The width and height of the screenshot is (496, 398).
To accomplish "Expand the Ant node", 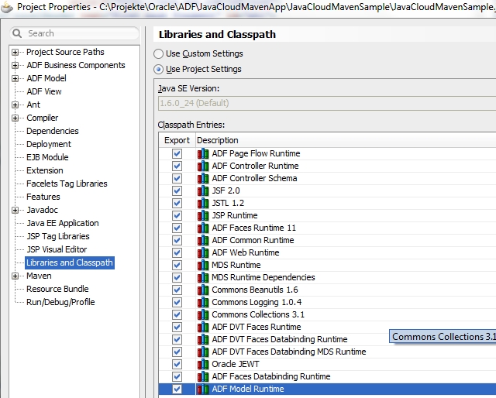I will pos(15,105).
